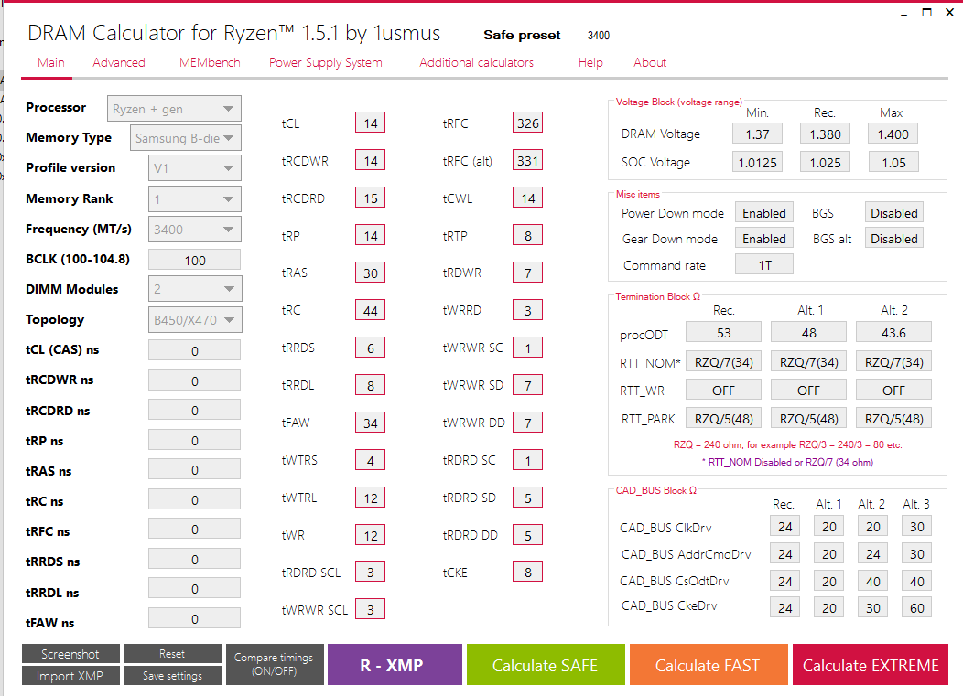Click the tRCDWR ns input field
963x696 pixels.
195,381
